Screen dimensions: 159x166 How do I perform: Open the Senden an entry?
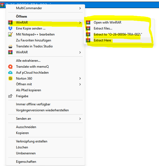tap(45, 119)
